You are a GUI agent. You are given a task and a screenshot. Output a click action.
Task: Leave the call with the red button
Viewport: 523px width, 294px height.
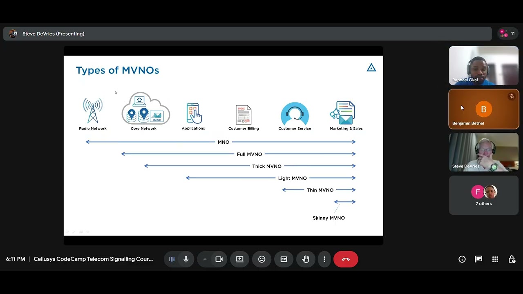346,259
